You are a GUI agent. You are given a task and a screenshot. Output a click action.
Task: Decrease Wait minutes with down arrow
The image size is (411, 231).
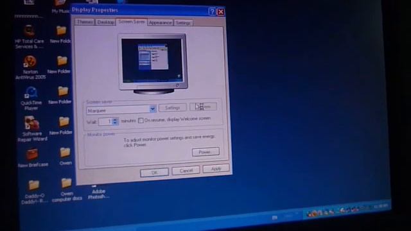(x=115, y=123)
